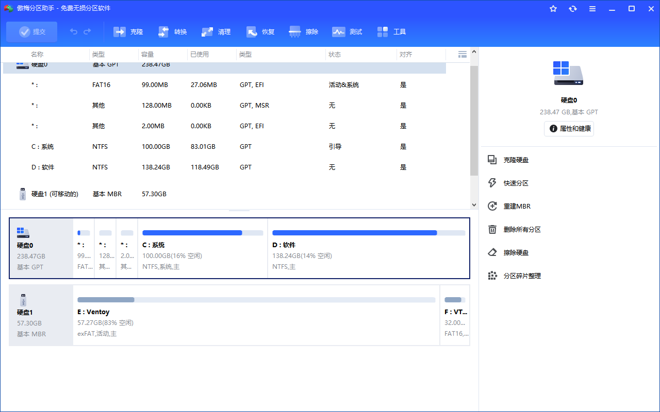Viewport: 660px width, 412px height.
Task: Click Rebuild MBR (重建MBR) option
Action: point(517,207)
